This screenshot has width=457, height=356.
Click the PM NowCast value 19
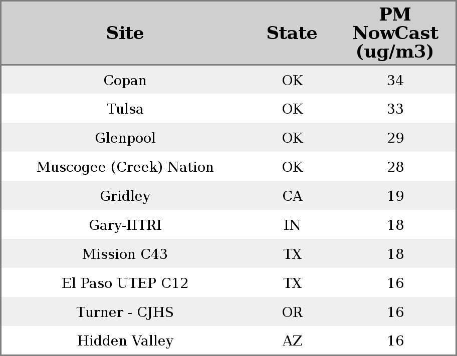[395, 196]
